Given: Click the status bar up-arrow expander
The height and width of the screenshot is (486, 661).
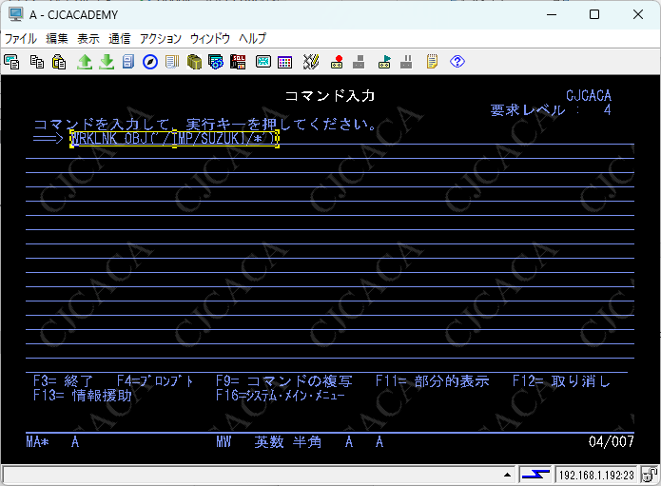Looking at the screenshot, I should (x=507, y=475).
